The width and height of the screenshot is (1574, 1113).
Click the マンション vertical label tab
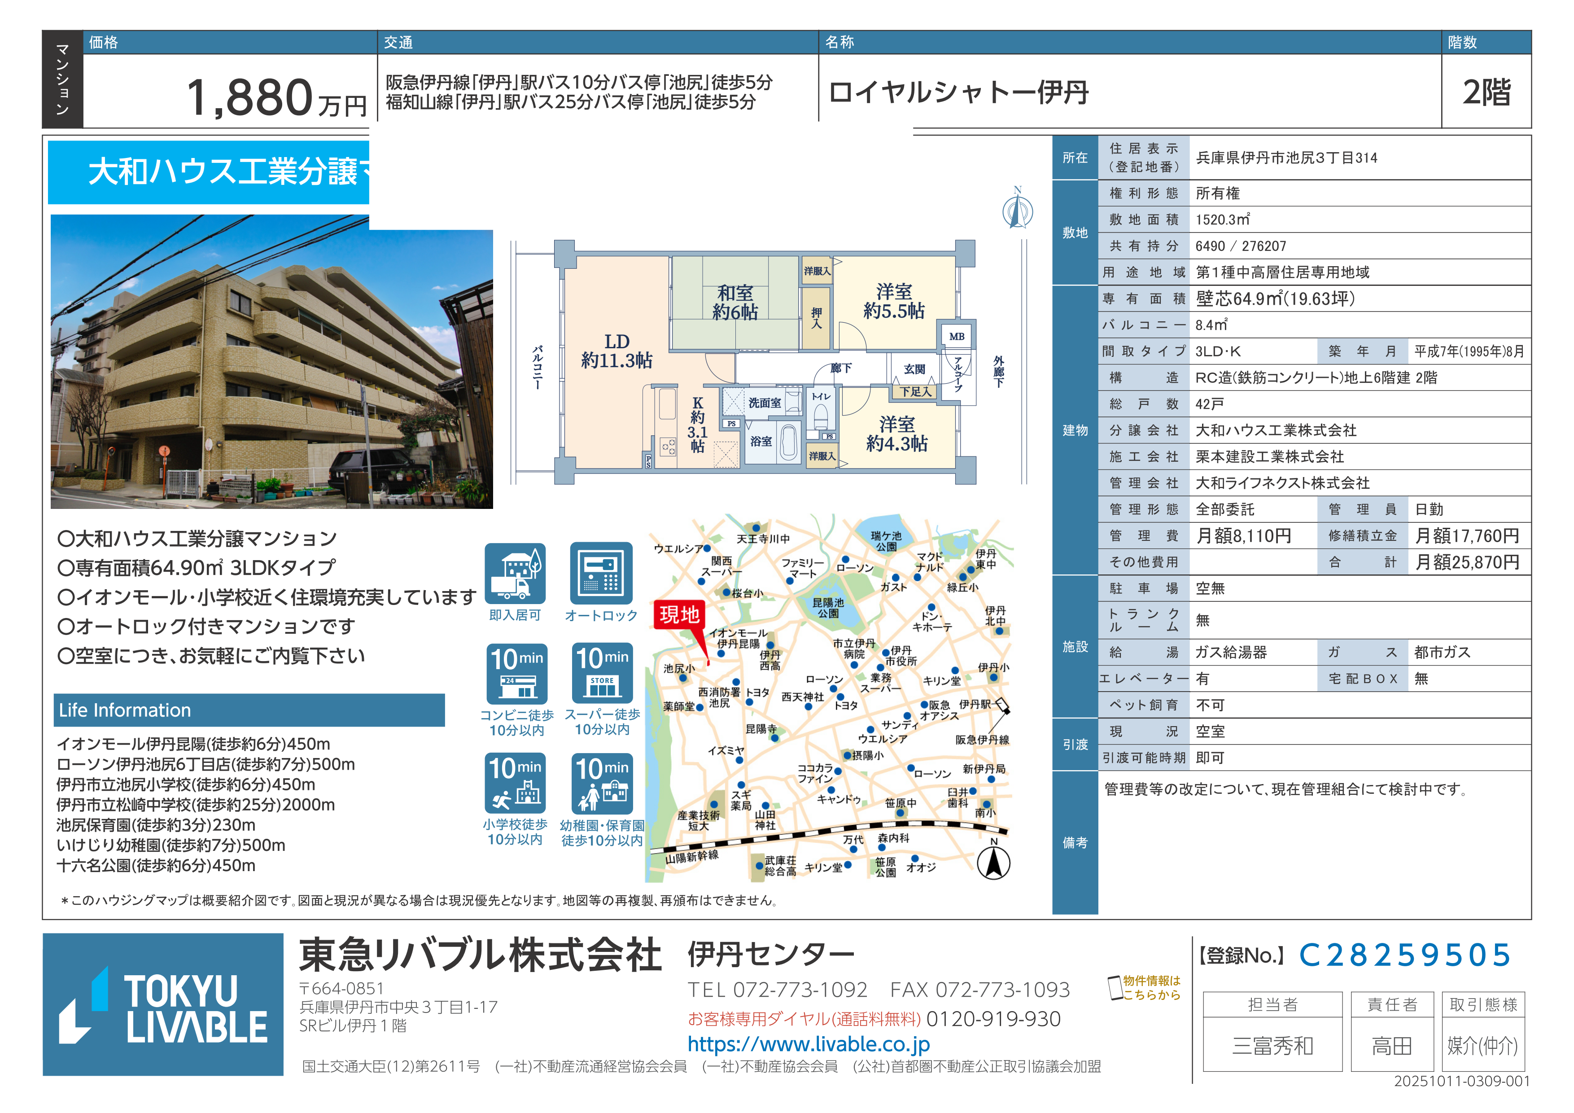tap(62, 79)
